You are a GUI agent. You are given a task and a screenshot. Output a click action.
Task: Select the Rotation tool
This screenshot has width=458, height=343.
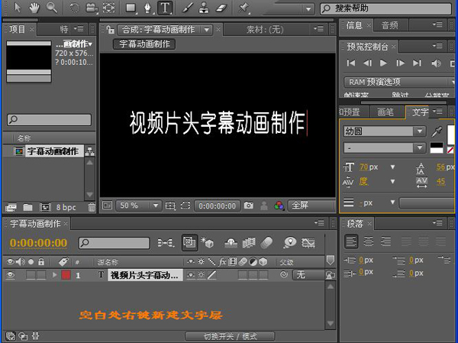pyautogui.click(x=74, y=8)
